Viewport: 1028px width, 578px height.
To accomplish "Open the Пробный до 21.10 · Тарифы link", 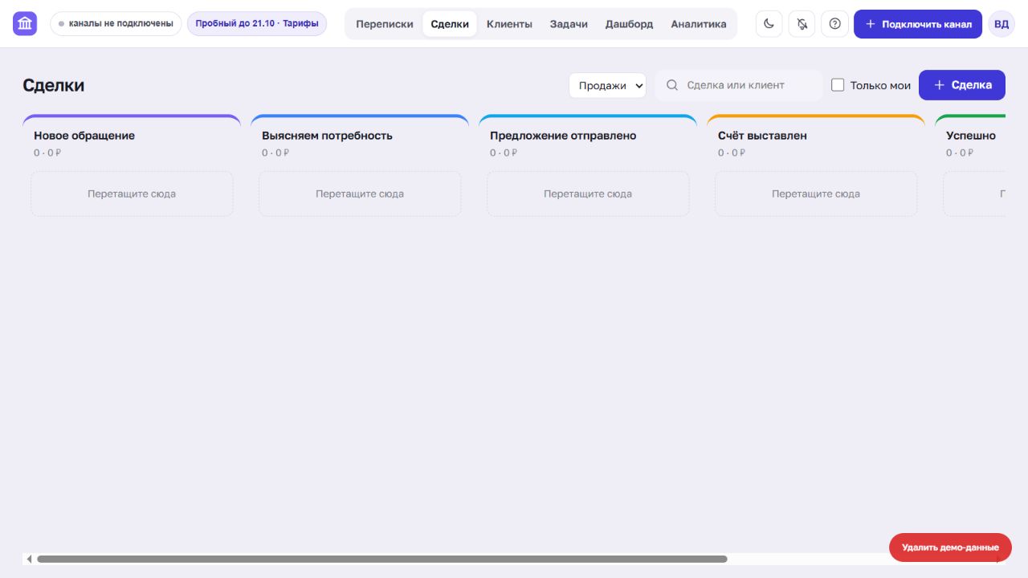I will click(257, 24).
